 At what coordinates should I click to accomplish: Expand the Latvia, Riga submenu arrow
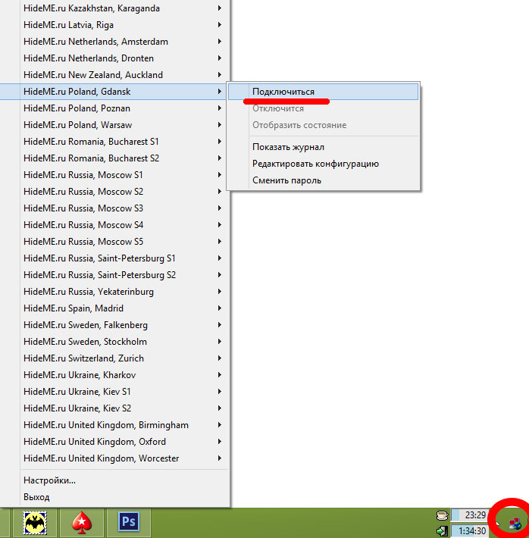click(x=219, y=25)
